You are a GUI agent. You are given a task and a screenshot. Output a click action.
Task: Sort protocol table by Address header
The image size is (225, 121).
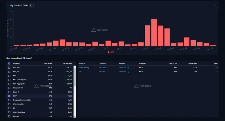(122, 63)
